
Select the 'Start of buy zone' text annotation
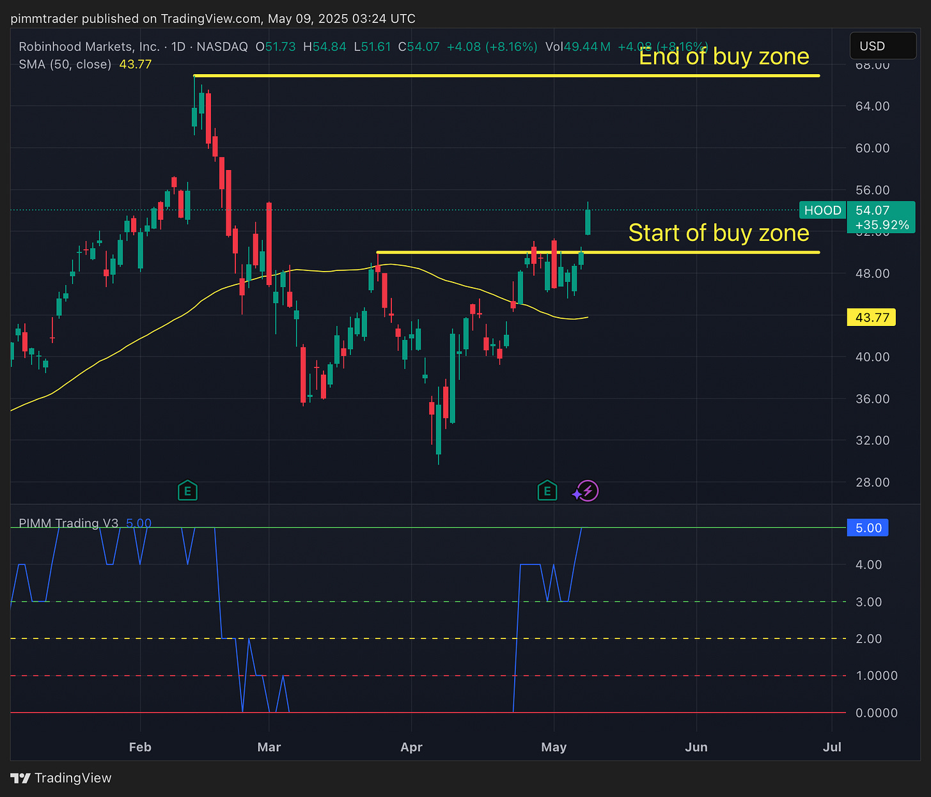pos(719,233)
